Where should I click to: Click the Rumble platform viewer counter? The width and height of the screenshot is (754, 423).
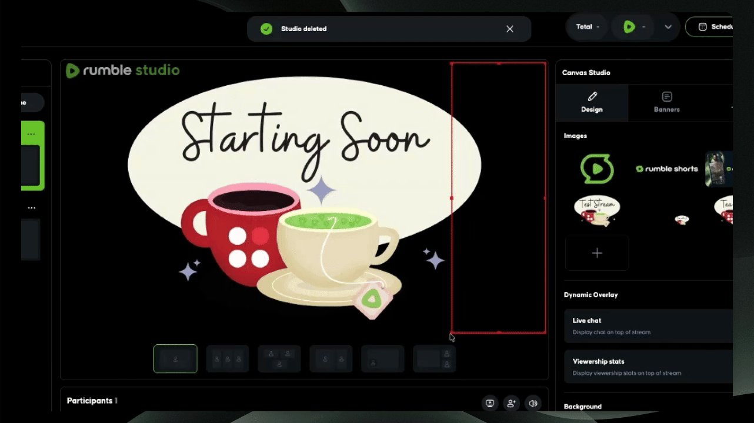[x=634, y=27]
